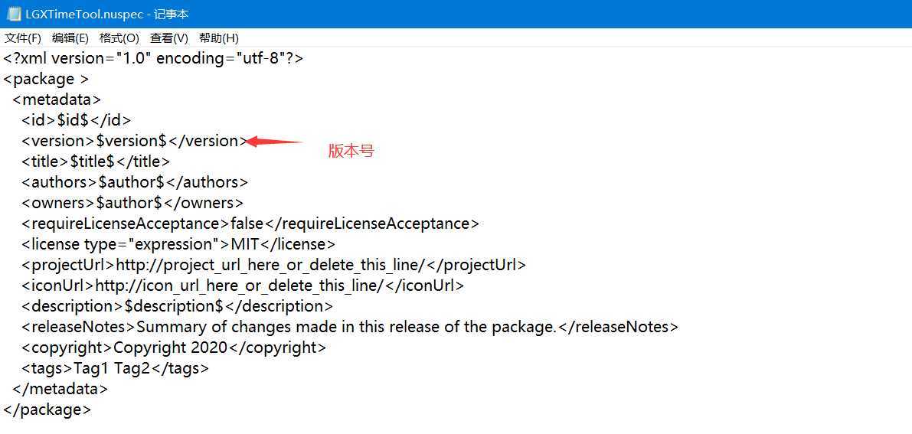
Task: Place cursor in Copyright 2020 text
Action: pyautogui.click(x=171, y=348)
